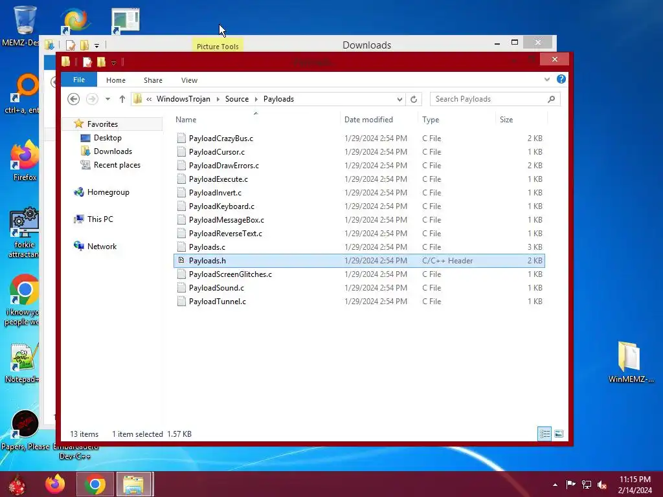Click Properties icon in Payloads quick access toolbar
663x497 pixels.
87,62
